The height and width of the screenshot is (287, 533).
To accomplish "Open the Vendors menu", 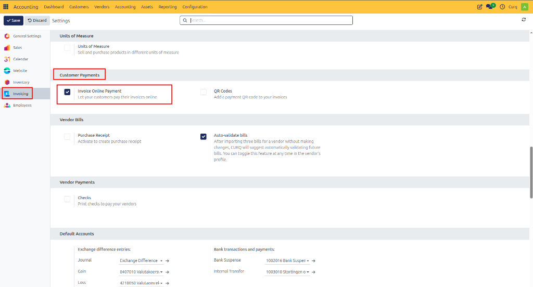I will [101, 7].
